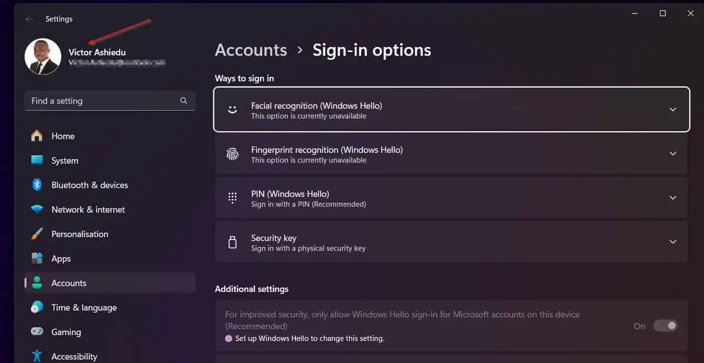Expand the Facial recognition chevron
This screenshot has height=363, width=704.
(x=673, y=109)
